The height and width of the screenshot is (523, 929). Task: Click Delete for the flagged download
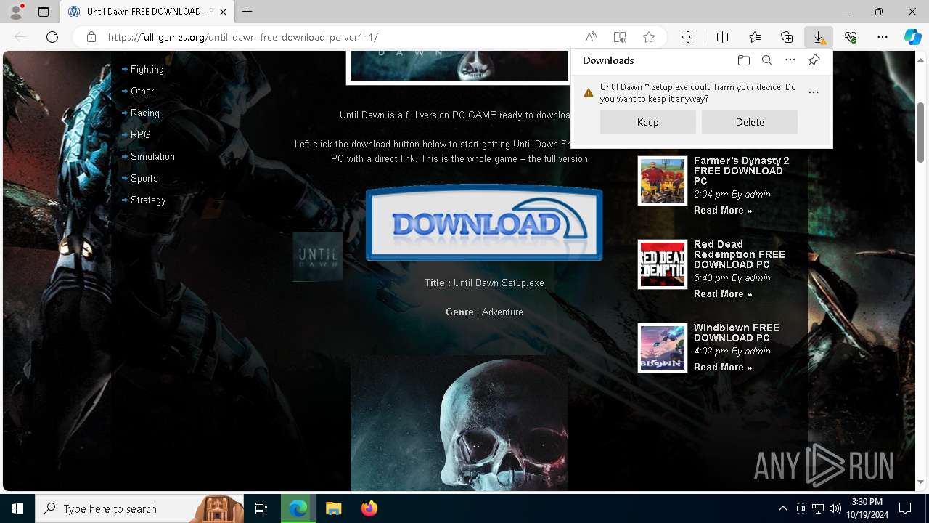(750, 122)
